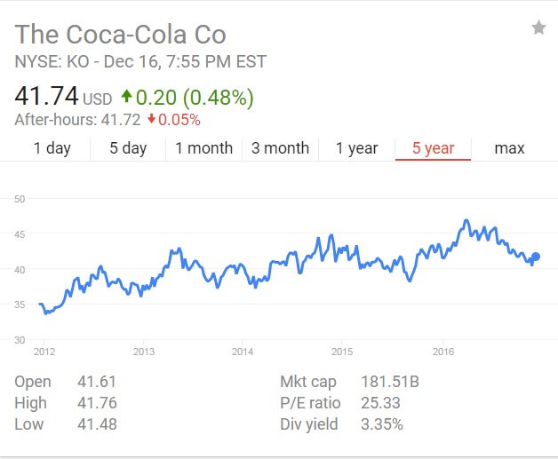
Task: Click the 41.74 price figure
Action: (x=46, y=95)
